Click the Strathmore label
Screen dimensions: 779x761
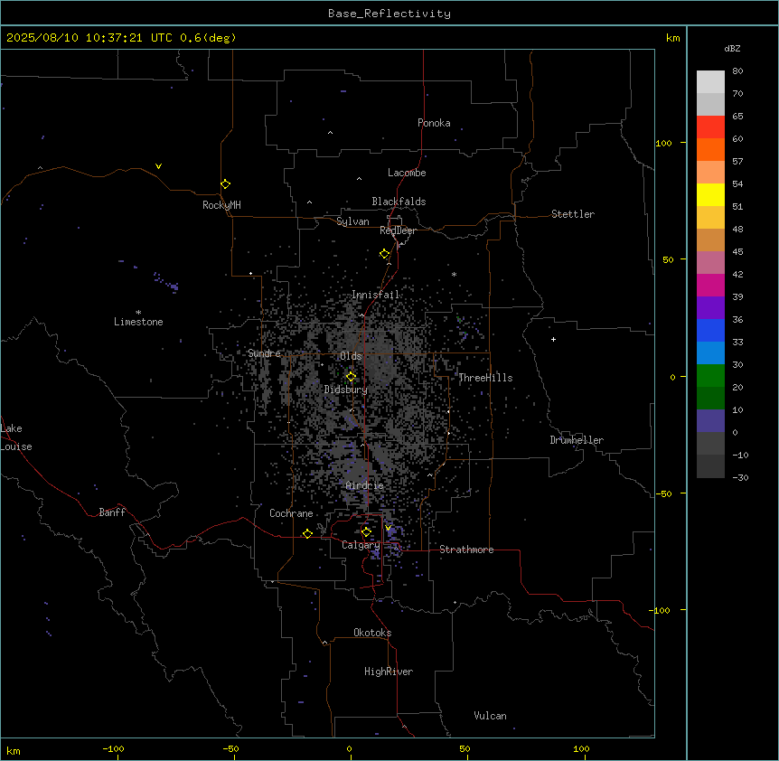click(x=466, y=550)
